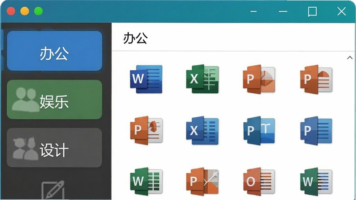Open blue P icon with text lines
This screenshot has height=200, width=356.
316,130
